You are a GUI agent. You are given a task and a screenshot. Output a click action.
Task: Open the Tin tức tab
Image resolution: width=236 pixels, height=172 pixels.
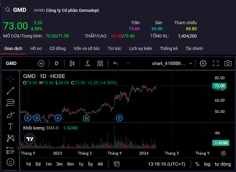[115, 49]
